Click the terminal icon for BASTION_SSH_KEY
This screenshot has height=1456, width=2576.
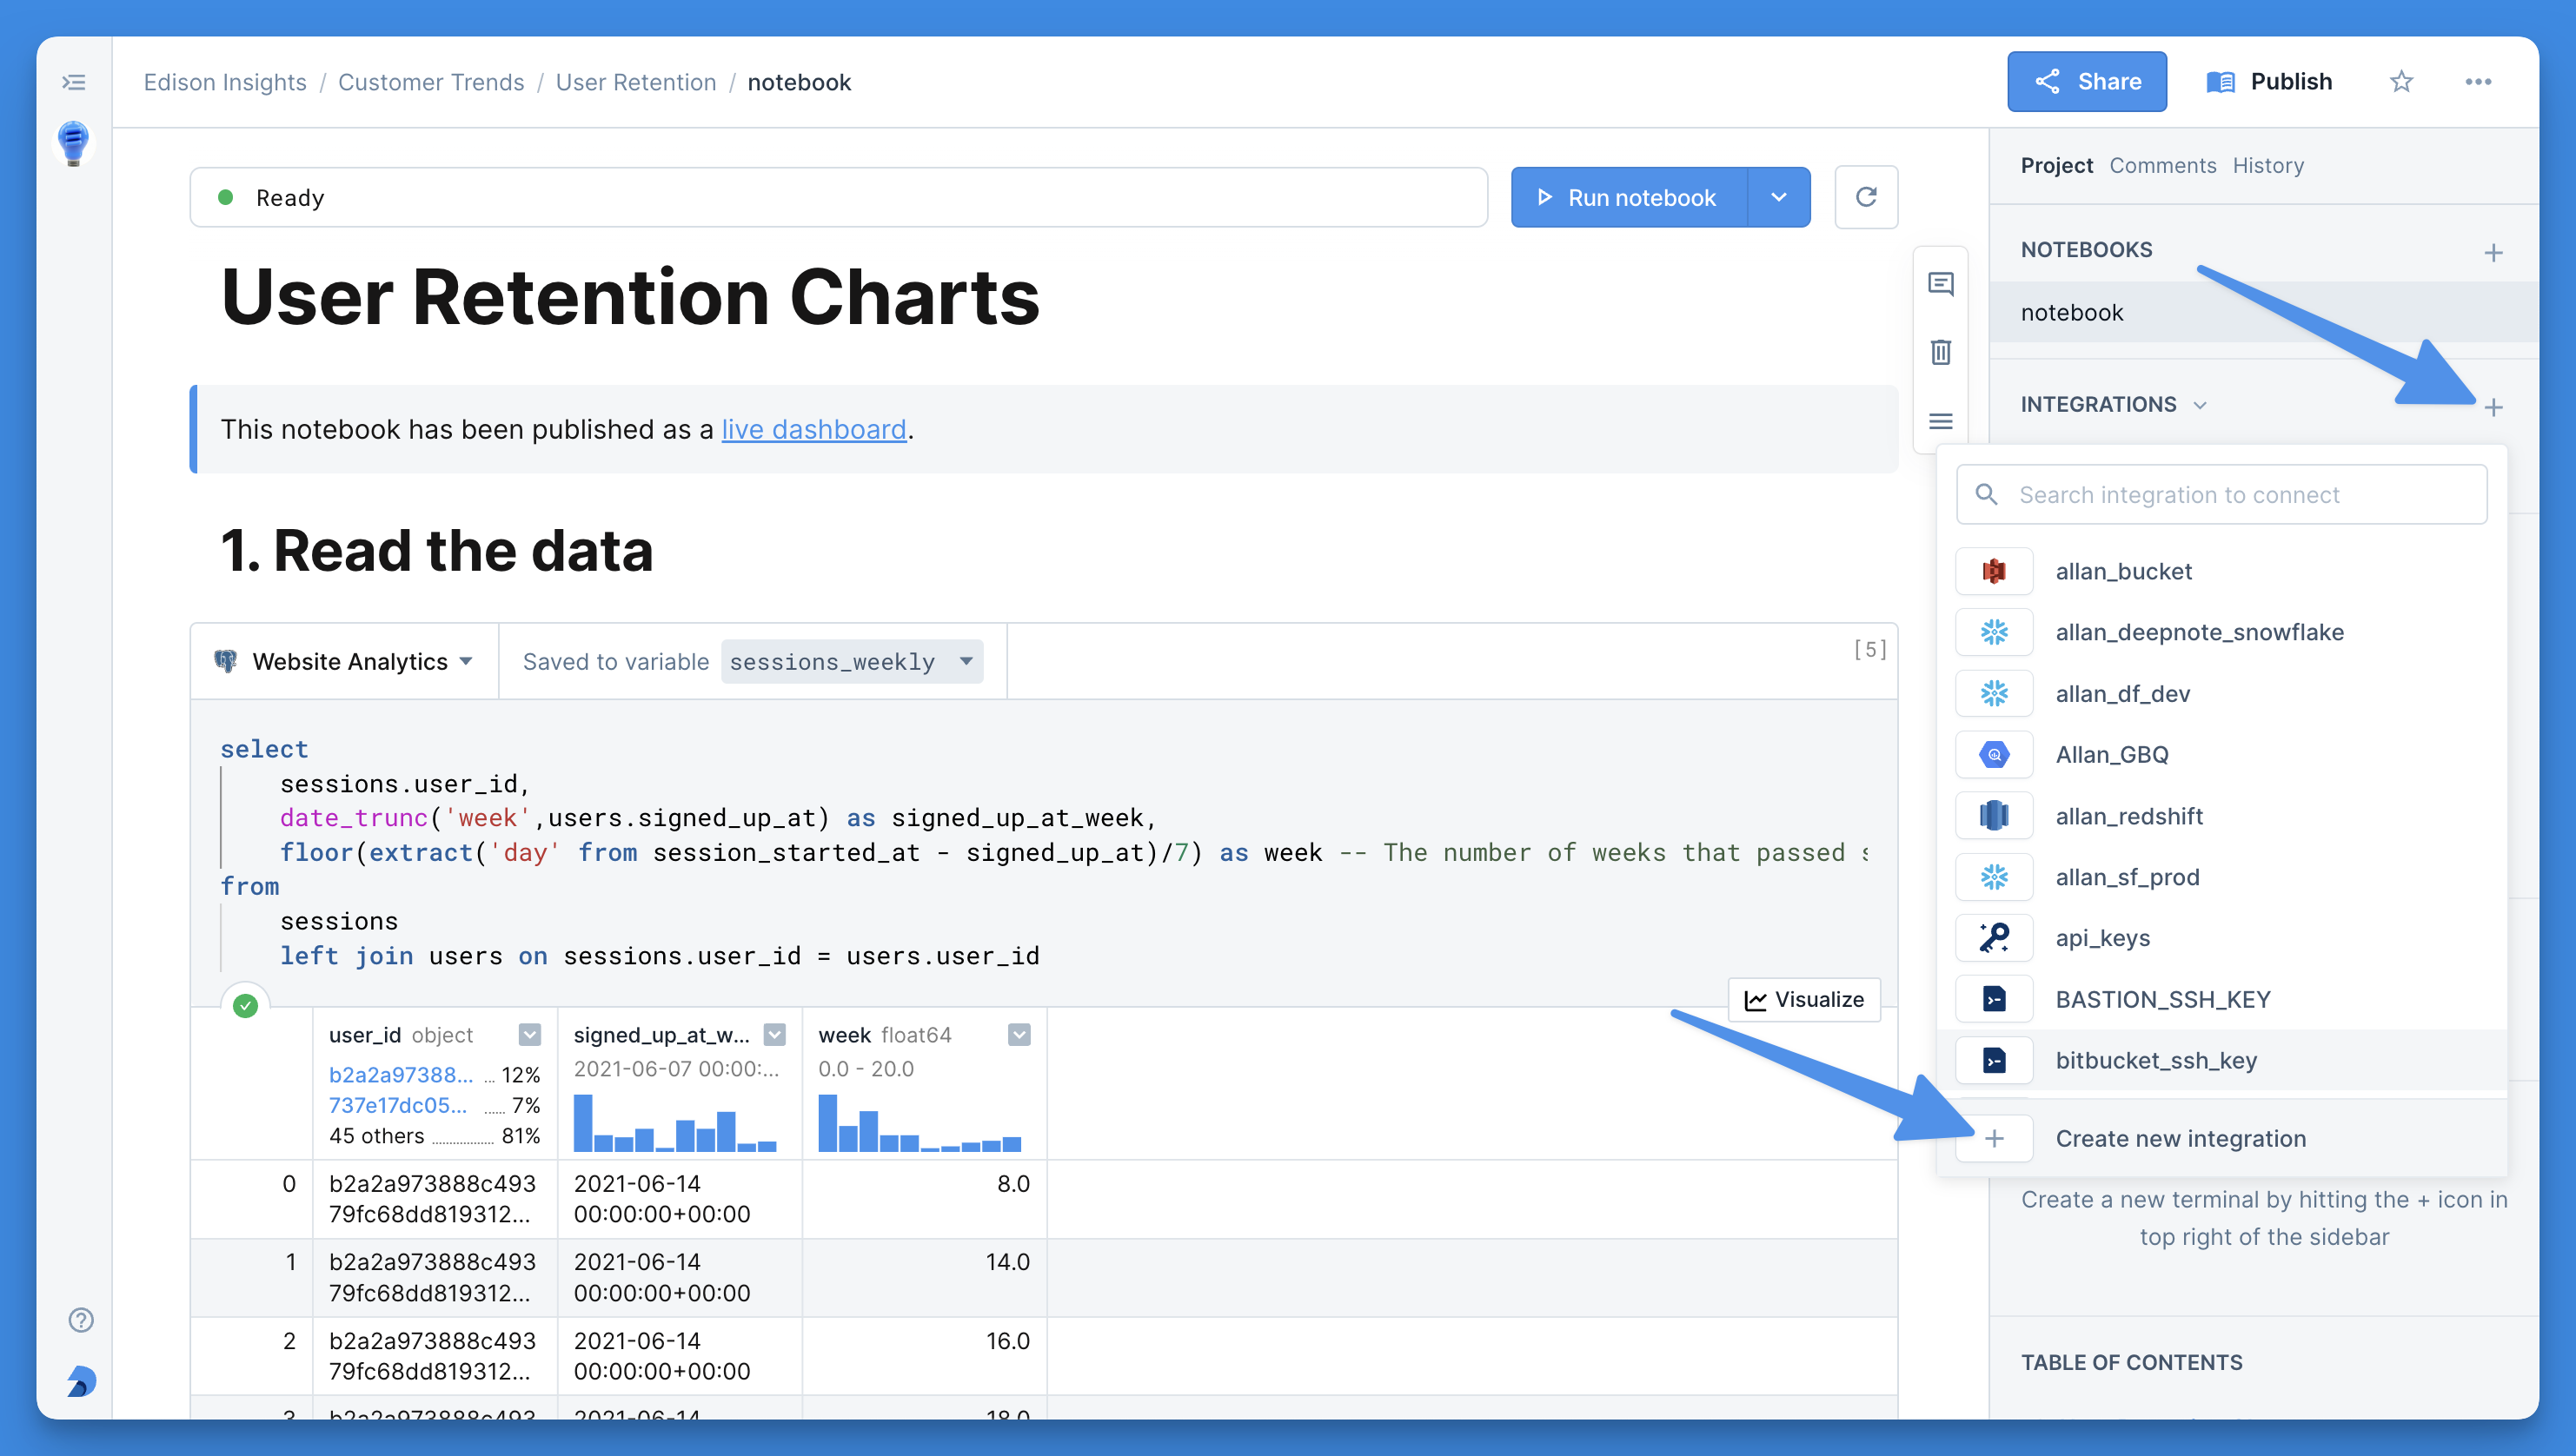[x=1994, y=999]
